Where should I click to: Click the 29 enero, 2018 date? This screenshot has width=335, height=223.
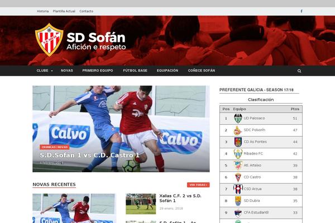coord(171,209)
